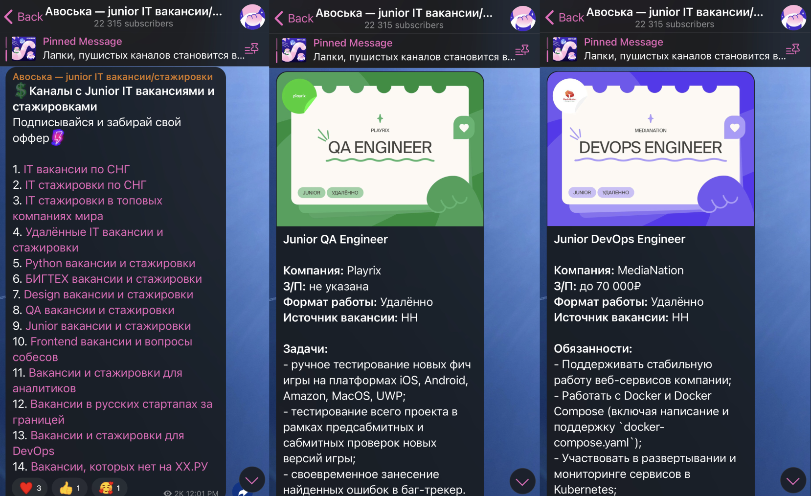Select 'Junior QA Engineer' post title

[x=336, y=239]
